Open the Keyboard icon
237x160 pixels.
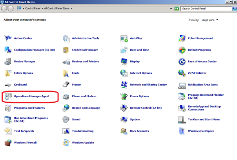click(8, 85)
